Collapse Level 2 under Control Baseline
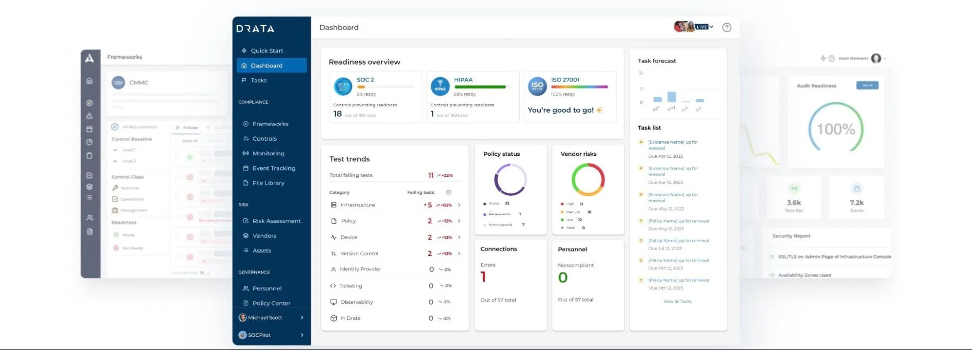The image size is (972, 350). pos(115,161)
